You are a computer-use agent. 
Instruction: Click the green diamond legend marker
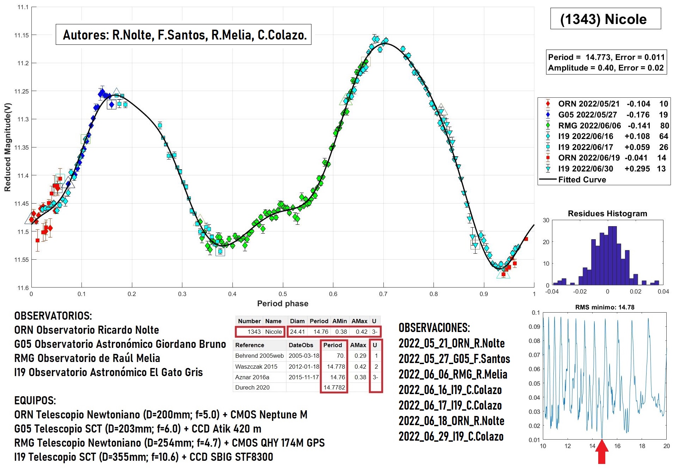point(548,126)
